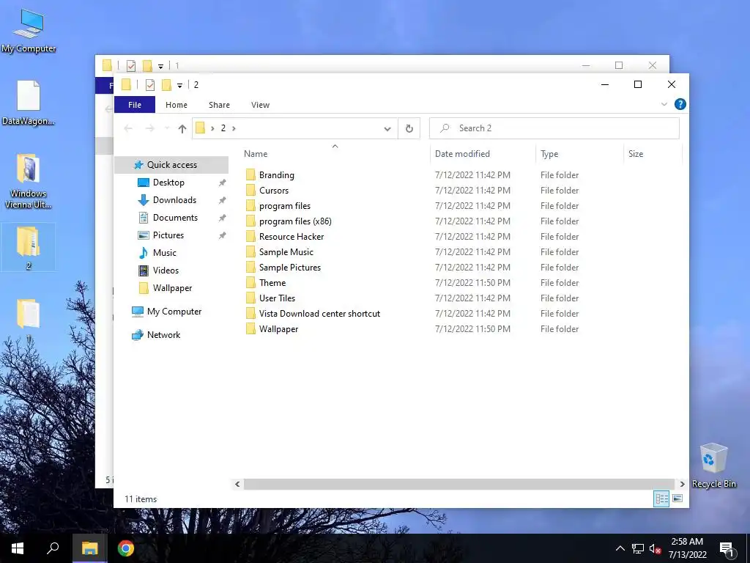Unpin Desktop from Quick access
This screenshot has height=563, width=750.
click(222, 183)
